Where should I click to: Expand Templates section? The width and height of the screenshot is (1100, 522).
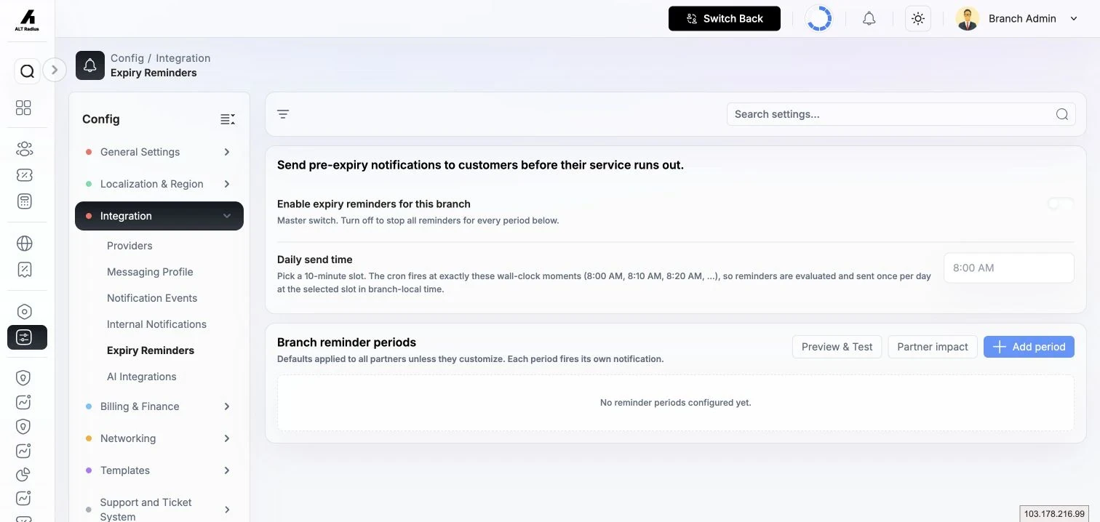(159, 470)
